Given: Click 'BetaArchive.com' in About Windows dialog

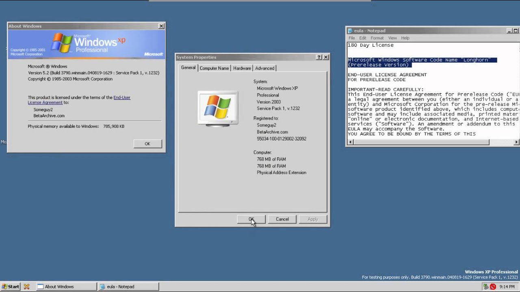Looking at the screenshot, I should tap(49, 116).
